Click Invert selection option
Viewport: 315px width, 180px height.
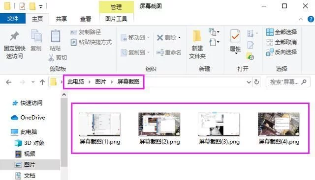coord(282,52)
